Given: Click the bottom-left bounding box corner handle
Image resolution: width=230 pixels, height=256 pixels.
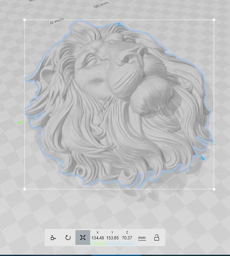Looking at the screenshot, I should pos(25,189).
